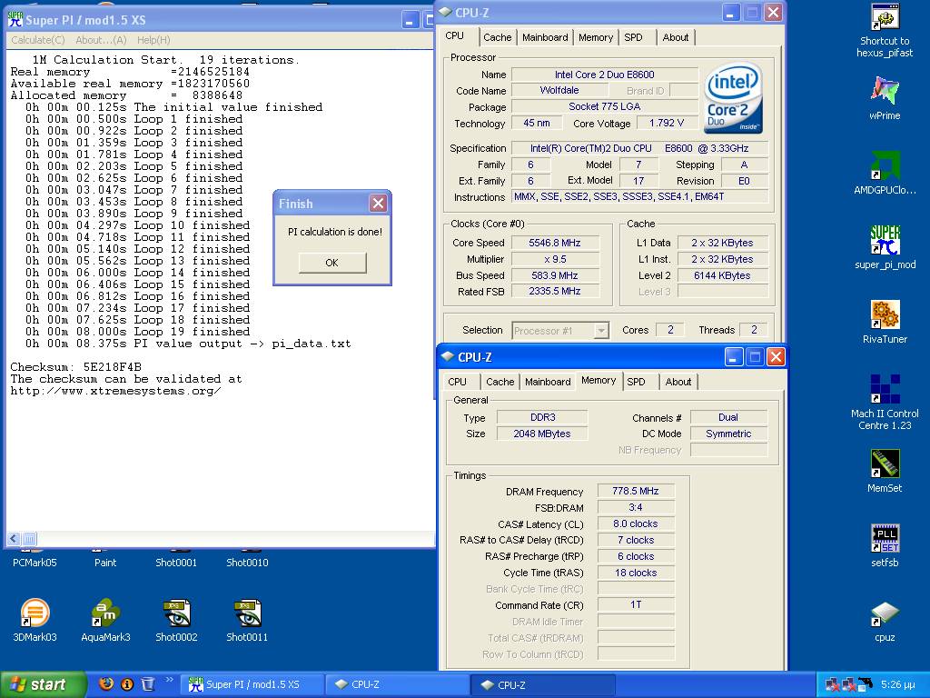Click the Checksum: 5E218F4B line in Super PI

(x=76, y=367)
